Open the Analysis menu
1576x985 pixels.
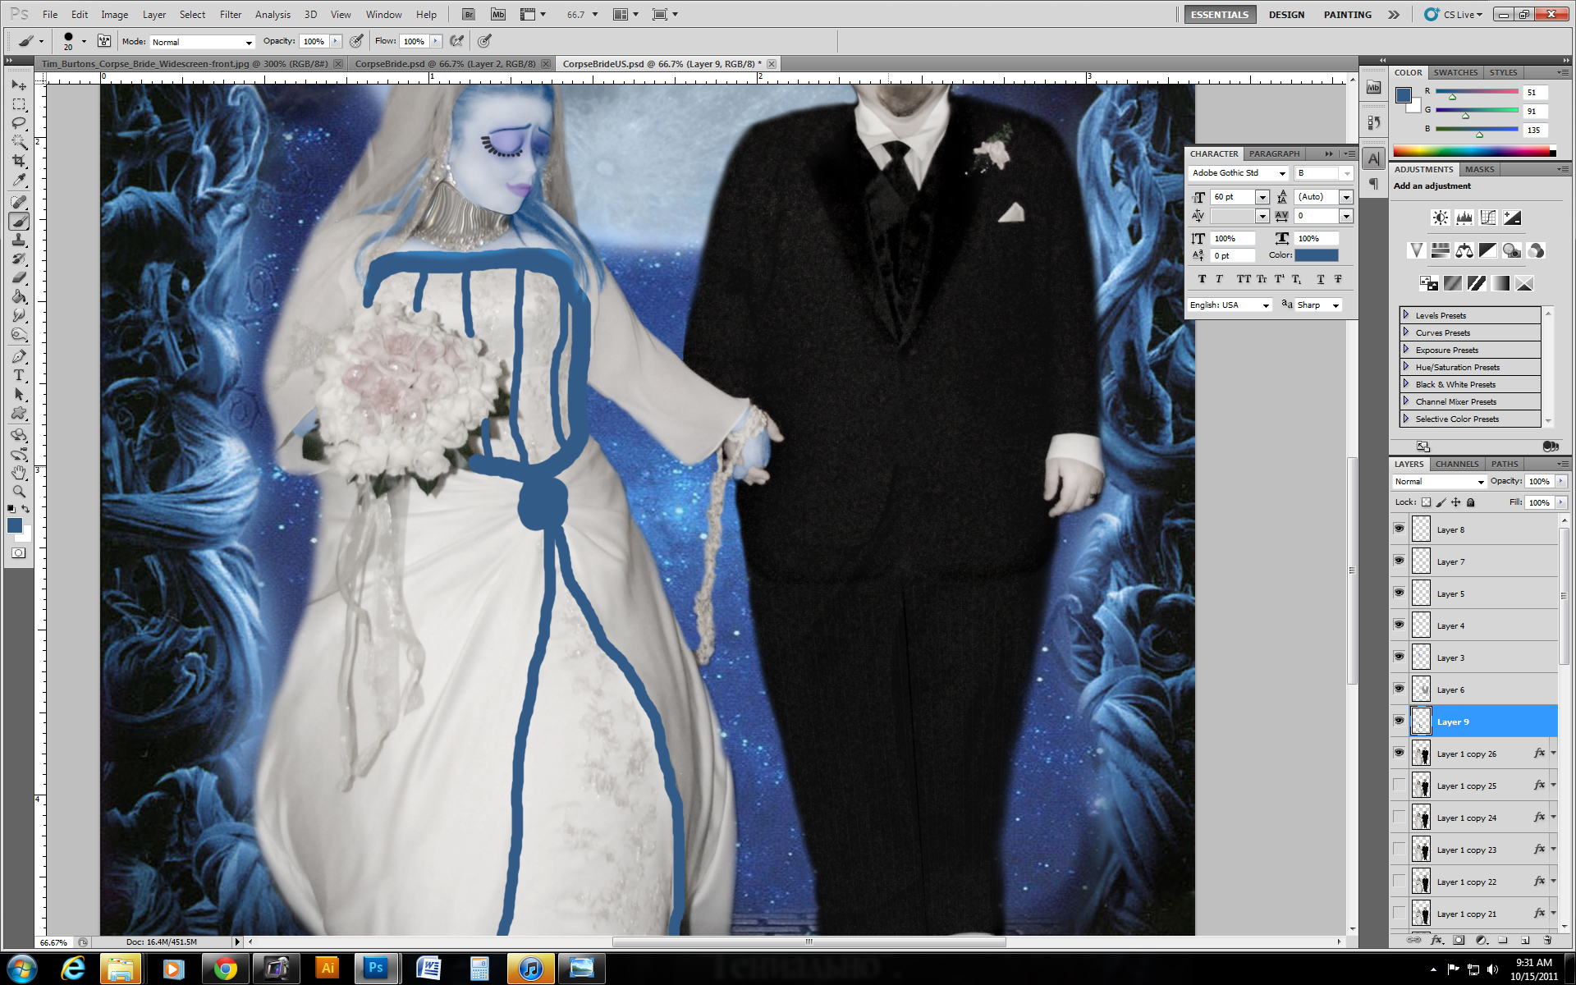click(x=273, y=14)
